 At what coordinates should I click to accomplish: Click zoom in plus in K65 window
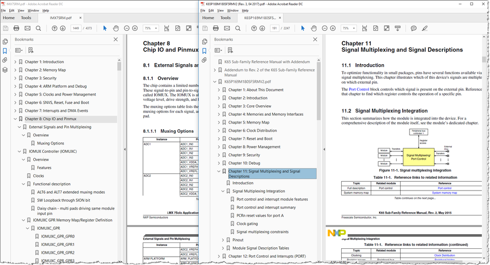333,28
